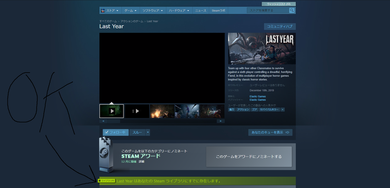Click 詳細 link in Steam Awards banner
The height and width of the screenshot is (188, 390).
point(141,162)
